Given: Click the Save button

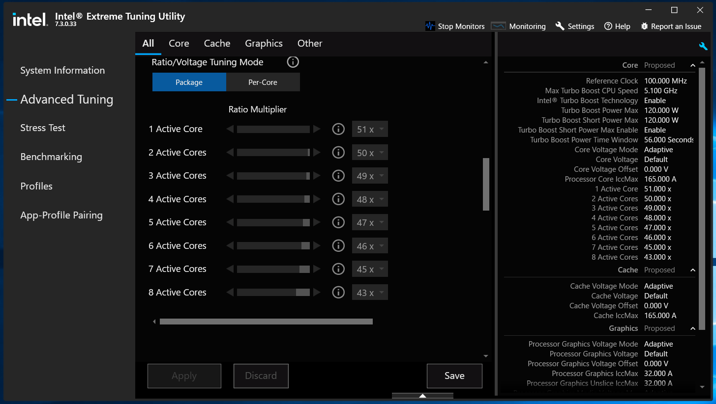Looking at the screenshot, I should [x=454, y=376].
